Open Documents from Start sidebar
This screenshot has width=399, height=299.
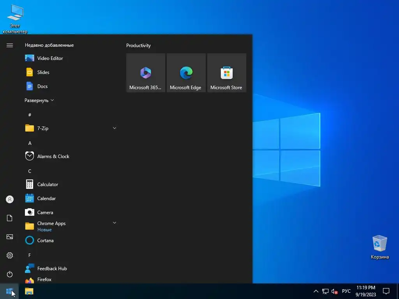[x=10, y=218]
